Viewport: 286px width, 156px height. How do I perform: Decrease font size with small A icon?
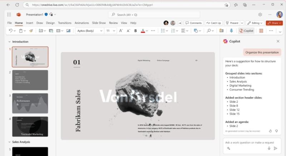(x=128, y=31)
